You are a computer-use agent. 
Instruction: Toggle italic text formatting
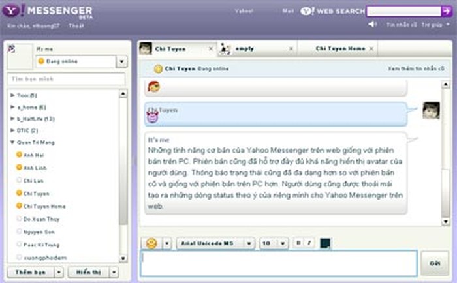click(309, 243)
